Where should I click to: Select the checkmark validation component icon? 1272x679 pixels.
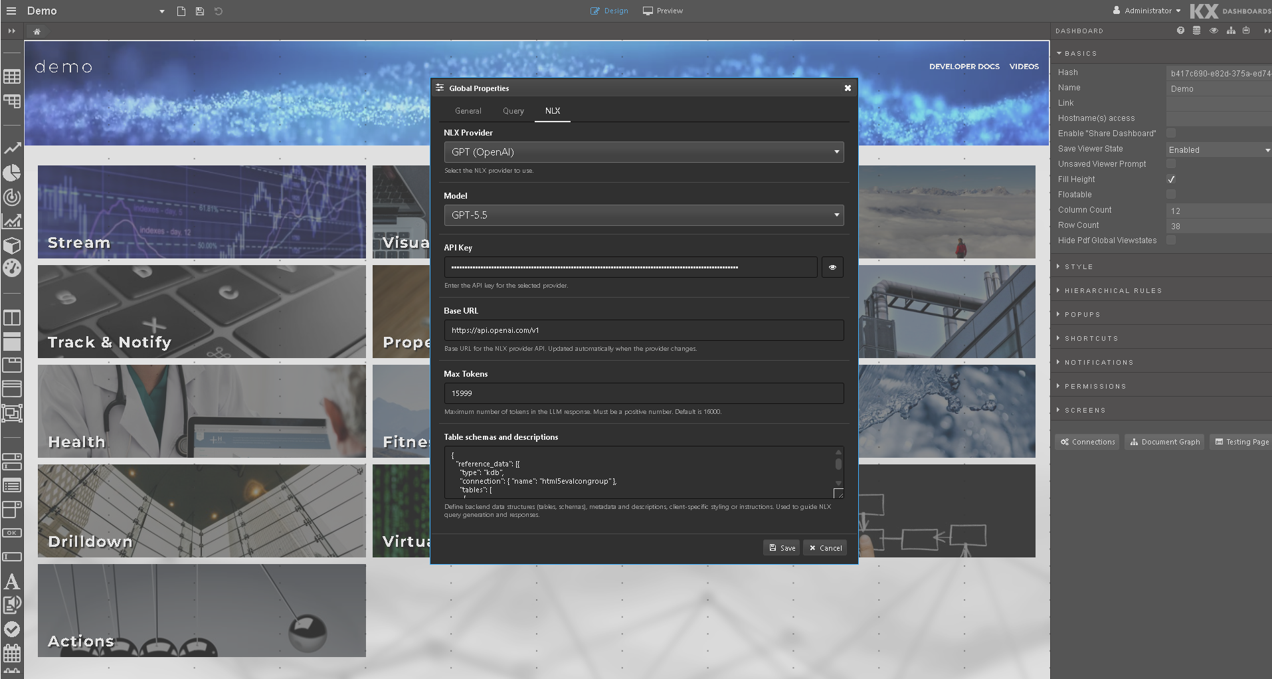(12, 629)
